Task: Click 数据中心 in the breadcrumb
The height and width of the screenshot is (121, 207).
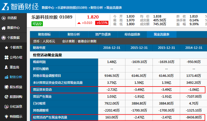Action: click(x=48, y=8)
